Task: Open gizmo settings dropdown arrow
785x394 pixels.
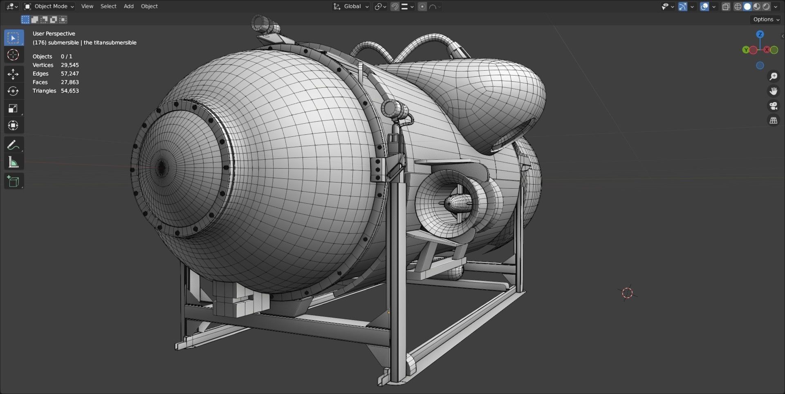Action: (692, 7)
